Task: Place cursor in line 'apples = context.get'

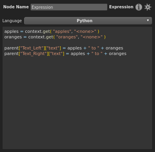Action: (x=52, y=31)
